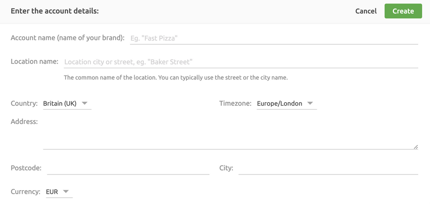Click the Postcode label
Screen dimensions: 430x204
click(x=26, y=168)
